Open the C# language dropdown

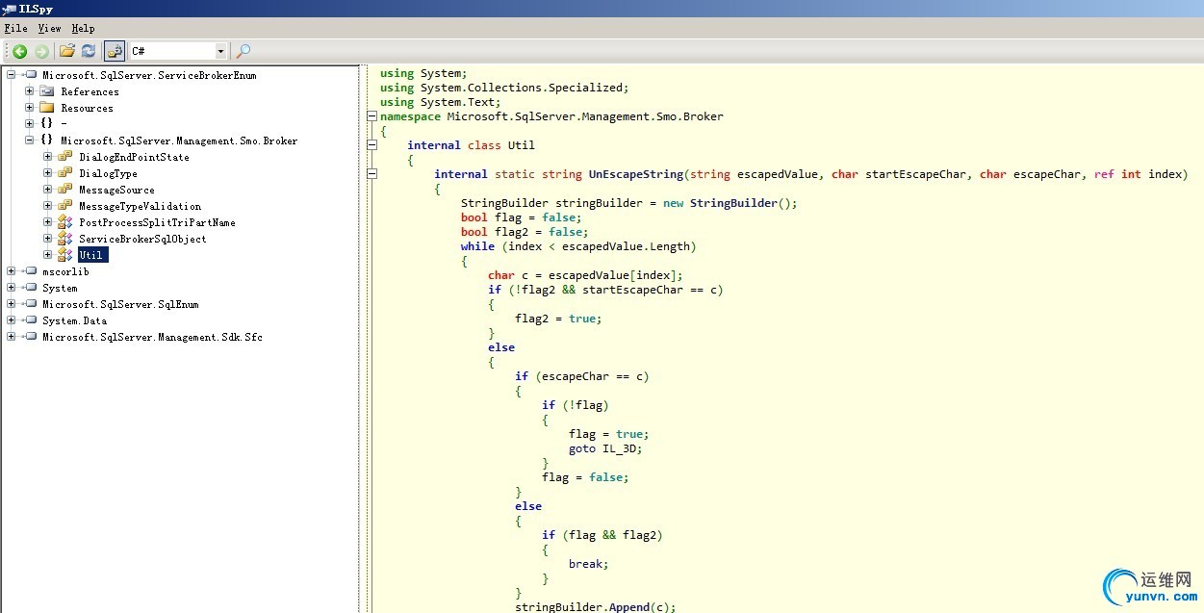click(x=220, y=51)
